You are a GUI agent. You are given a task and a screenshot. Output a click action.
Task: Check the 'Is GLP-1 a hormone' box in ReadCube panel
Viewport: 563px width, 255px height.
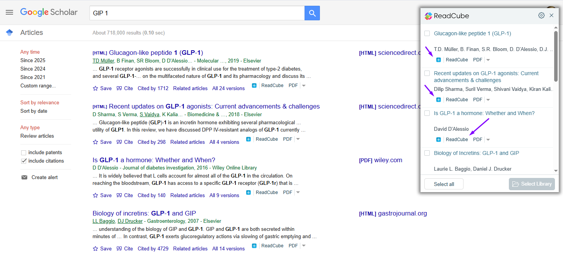point(427,113)
